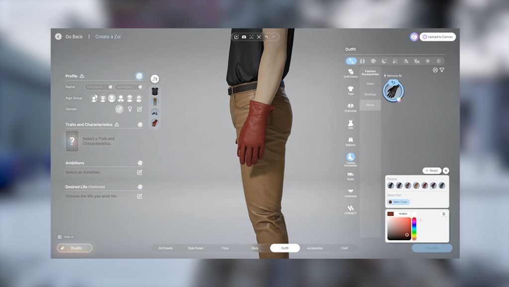Select the equipped red gloves slot
This screenshot has width=509, height=287.
coord(155,123)
